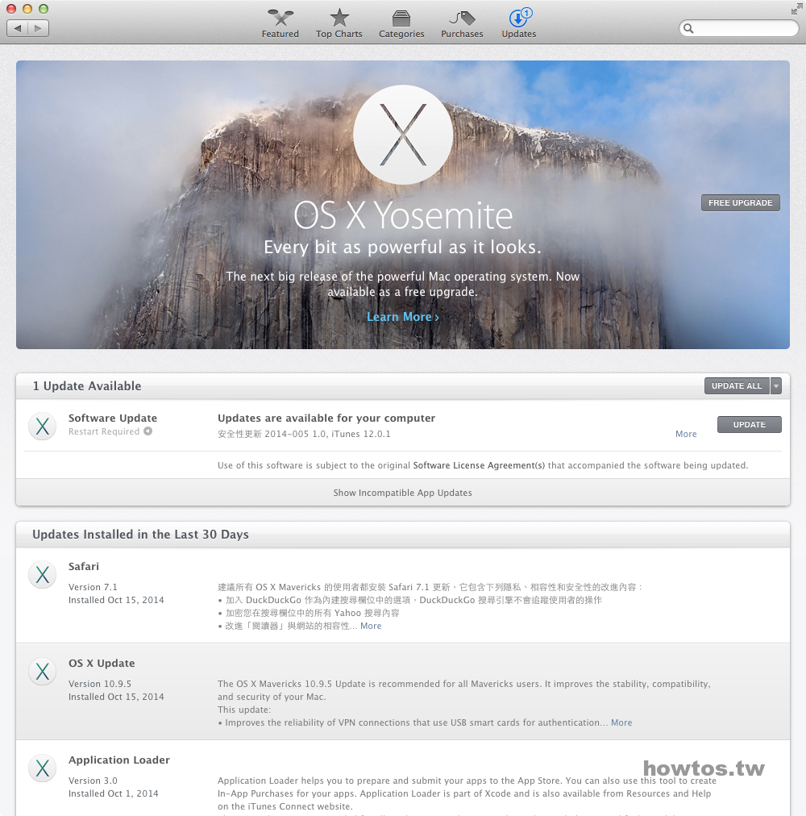The height and width of the screenshot is (816, 806).
Task: Click the App Store search field
Action: 738,28
